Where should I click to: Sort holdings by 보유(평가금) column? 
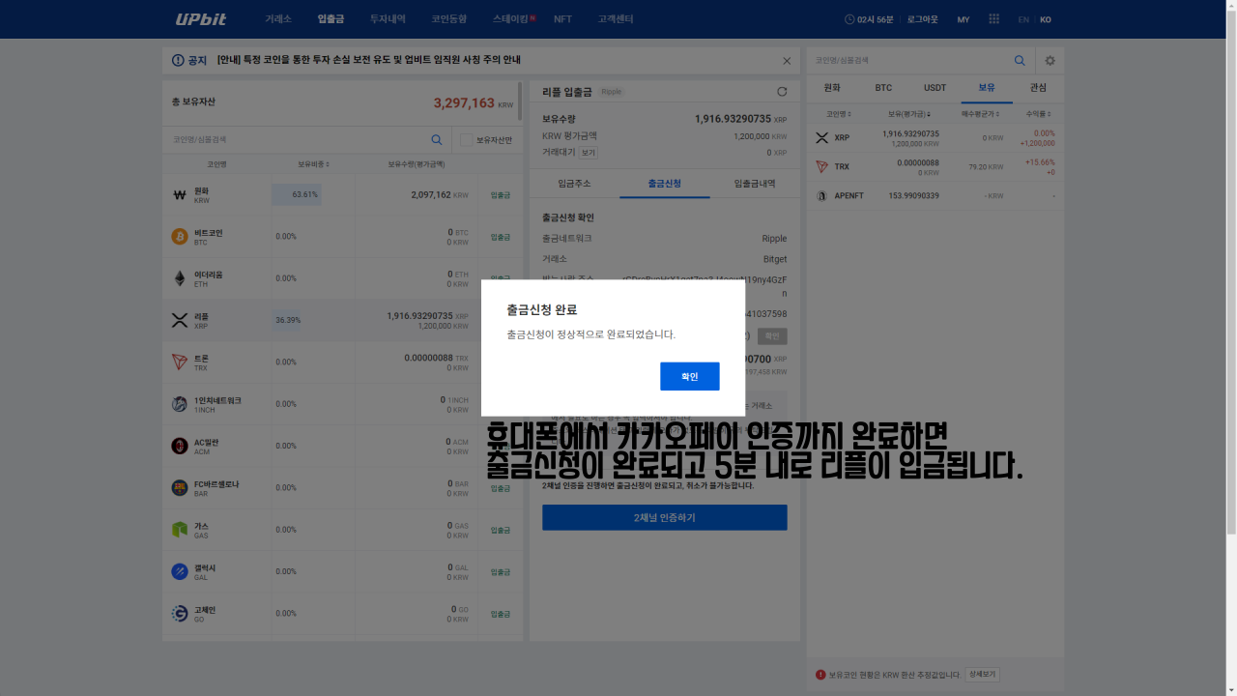click(x=909, y=114)
